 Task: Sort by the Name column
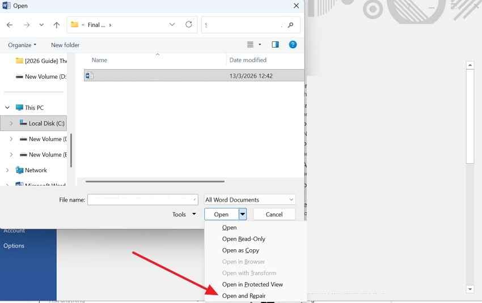[99, 60]
